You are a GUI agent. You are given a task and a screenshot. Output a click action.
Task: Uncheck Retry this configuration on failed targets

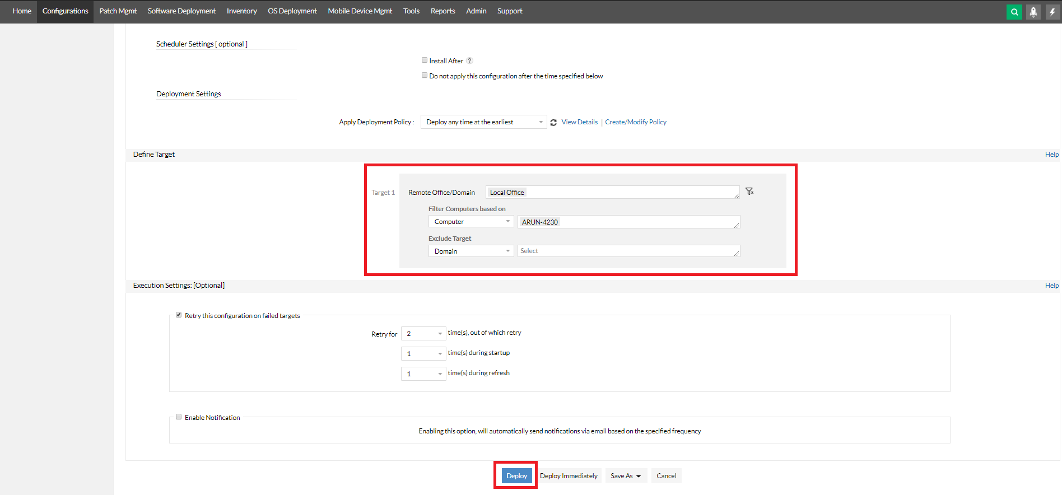(179, 315)
